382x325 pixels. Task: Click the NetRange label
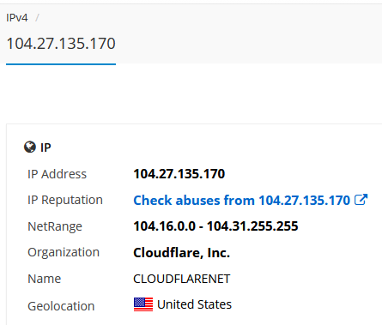[x=55, y=226]
